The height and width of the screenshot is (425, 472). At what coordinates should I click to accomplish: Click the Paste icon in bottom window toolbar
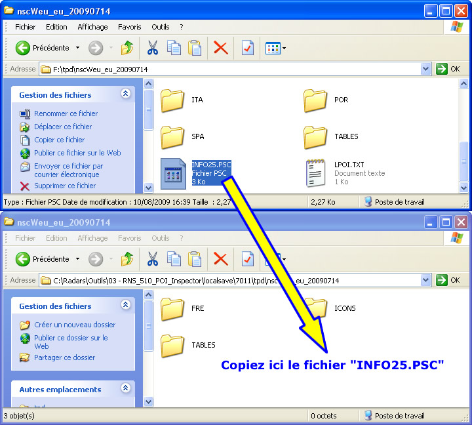tap(195, 259)
